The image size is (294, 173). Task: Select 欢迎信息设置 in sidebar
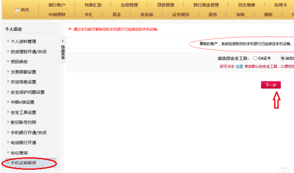point(23,82)
